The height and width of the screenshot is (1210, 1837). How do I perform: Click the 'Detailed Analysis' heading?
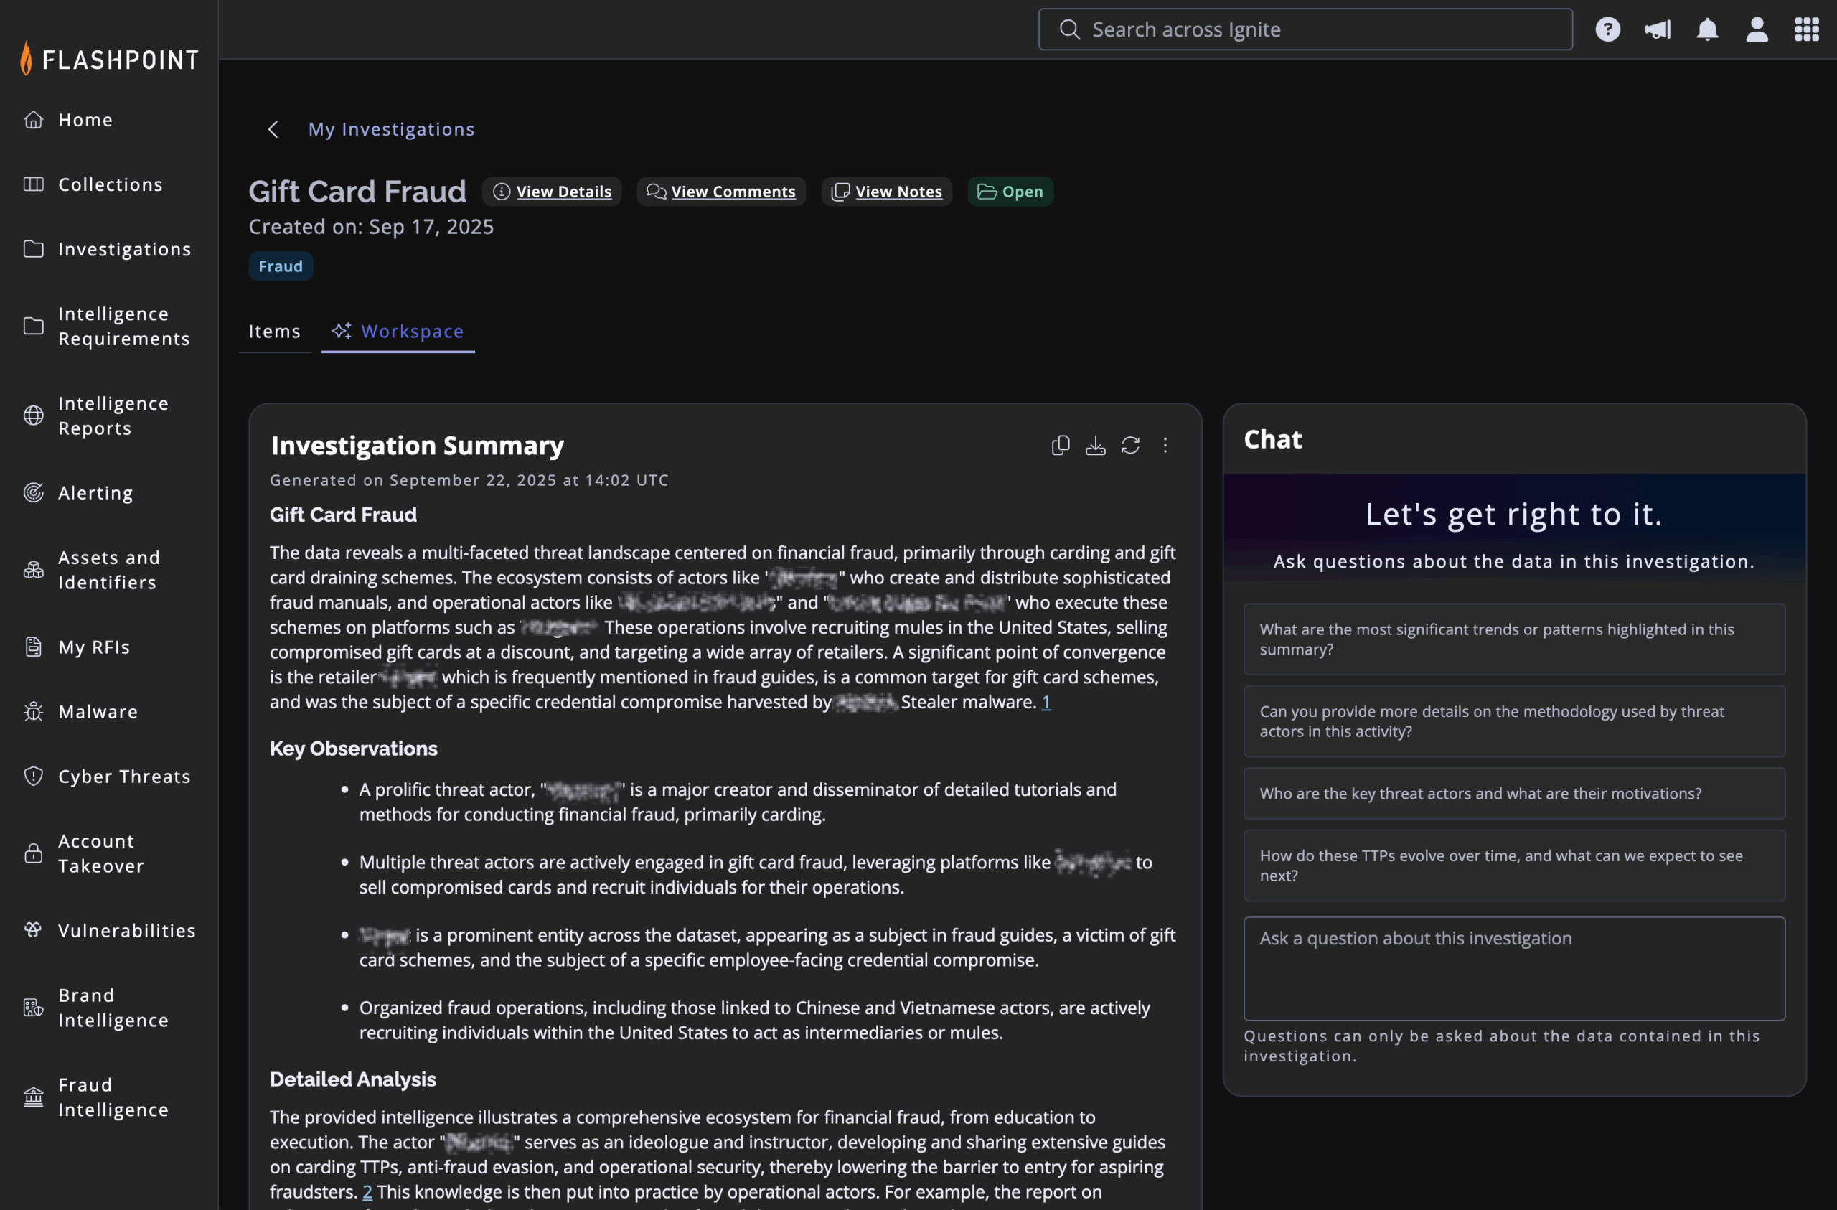point(353,1079)
